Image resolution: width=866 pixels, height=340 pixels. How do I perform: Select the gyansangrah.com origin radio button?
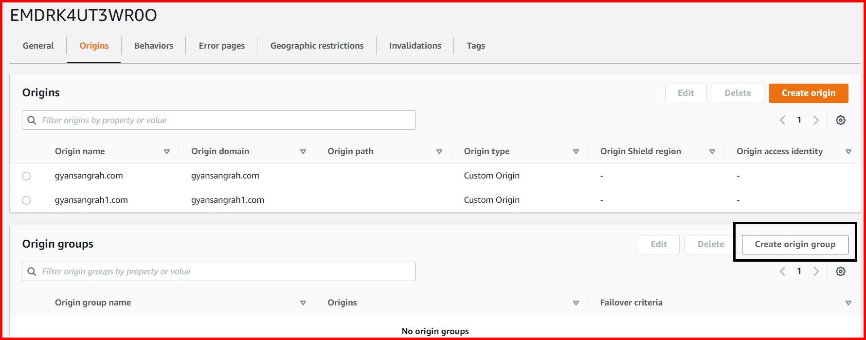26,176
